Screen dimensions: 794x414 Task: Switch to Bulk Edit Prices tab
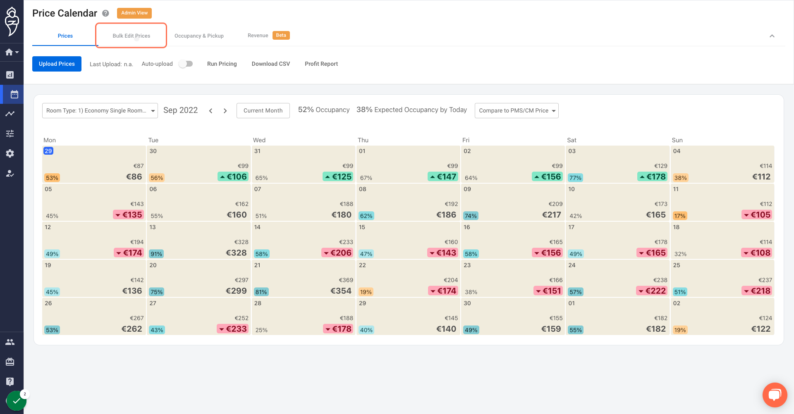[132, 36]
